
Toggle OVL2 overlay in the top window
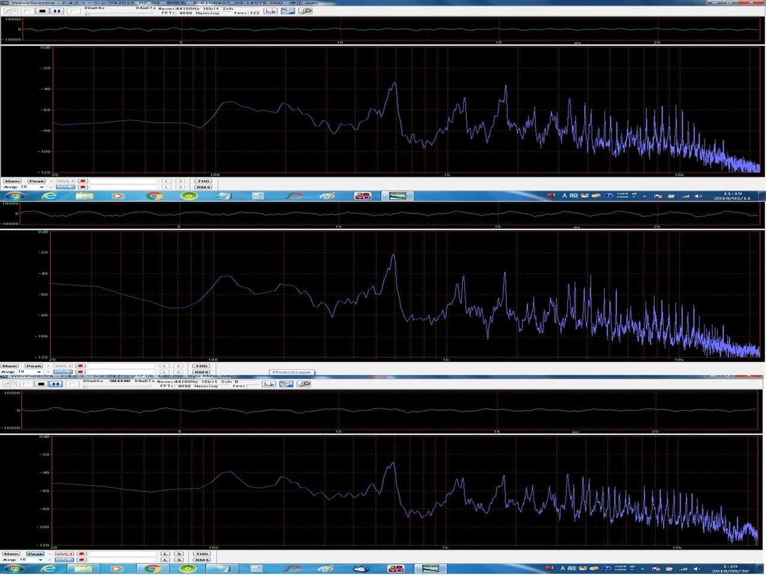point(65,187)
